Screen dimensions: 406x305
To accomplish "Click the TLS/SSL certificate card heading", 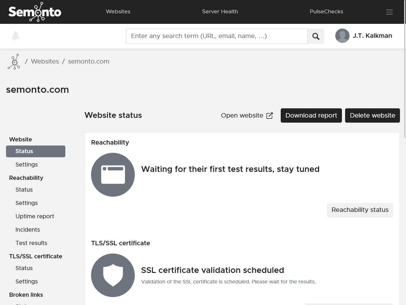I will coord(121,243).
